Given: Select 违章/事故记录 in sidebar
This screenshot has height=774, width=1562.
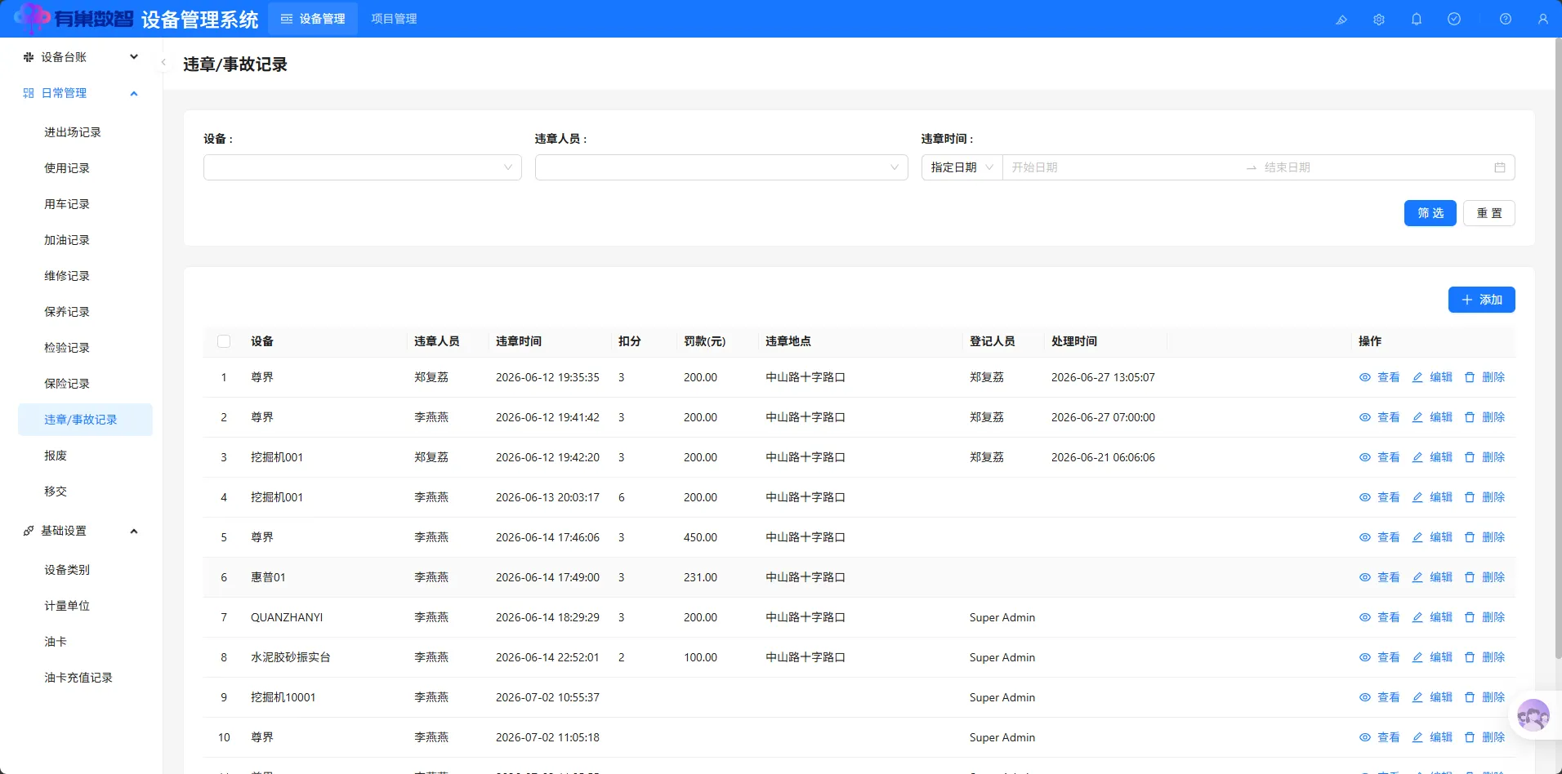Looking at the screenshot, I should (85, 420).
